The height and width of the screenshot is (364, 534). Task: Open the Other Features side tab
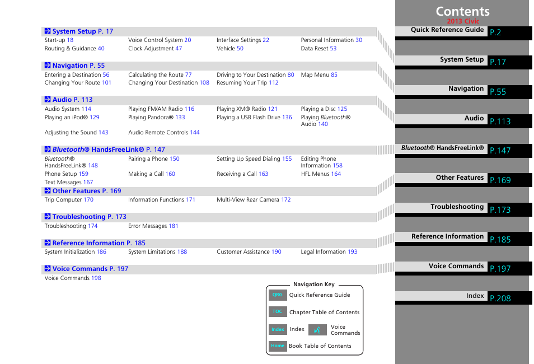463,179
